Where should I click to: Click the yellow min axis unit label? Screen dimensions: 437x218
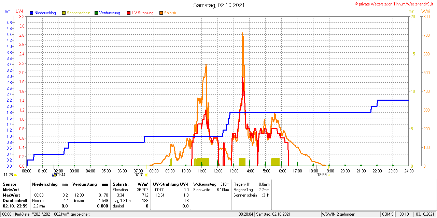click(411, 11)
